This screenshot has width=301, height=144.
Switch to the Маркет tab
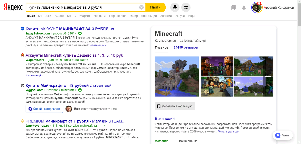point(85,16)
